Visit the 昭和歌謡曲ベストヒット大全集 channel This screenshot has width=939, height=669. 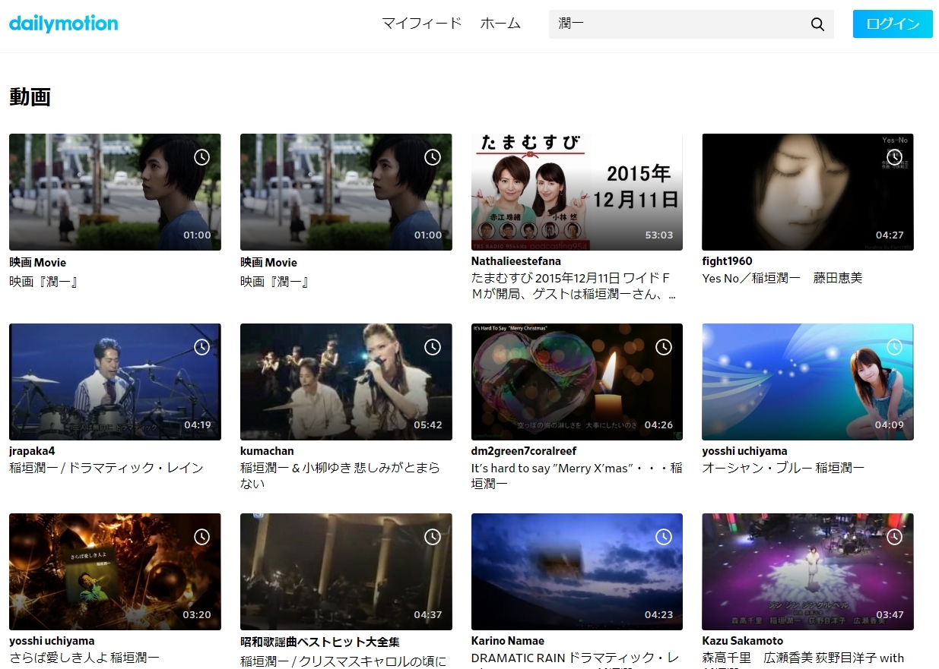320,642
